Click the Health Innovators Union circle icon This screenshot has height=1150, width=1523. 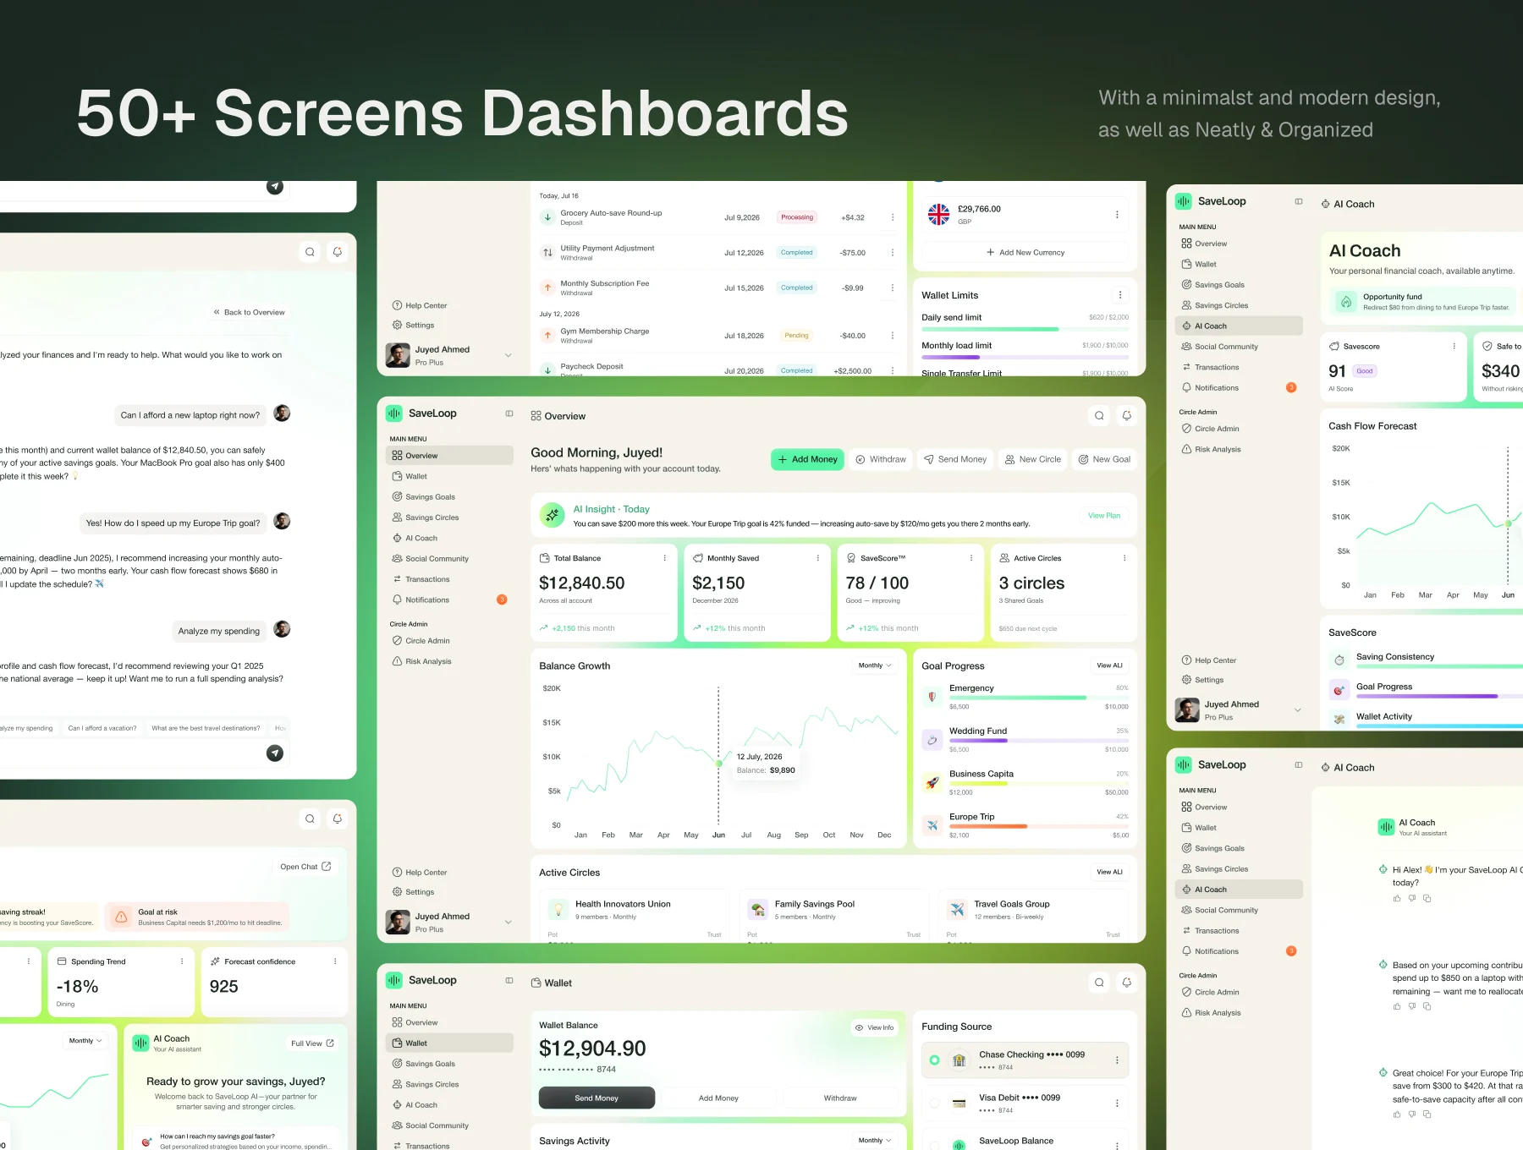tap(558, 910)
